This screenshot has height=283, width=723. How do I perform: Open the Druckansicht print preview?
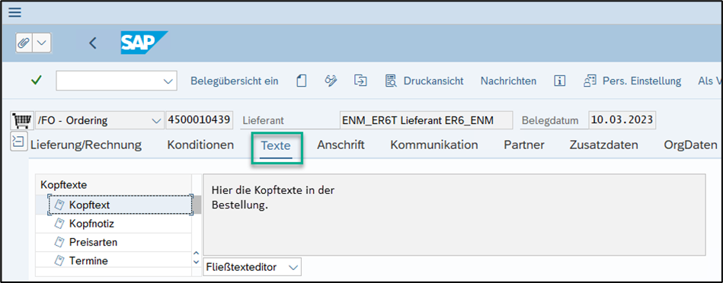click(x=424, y=81)
